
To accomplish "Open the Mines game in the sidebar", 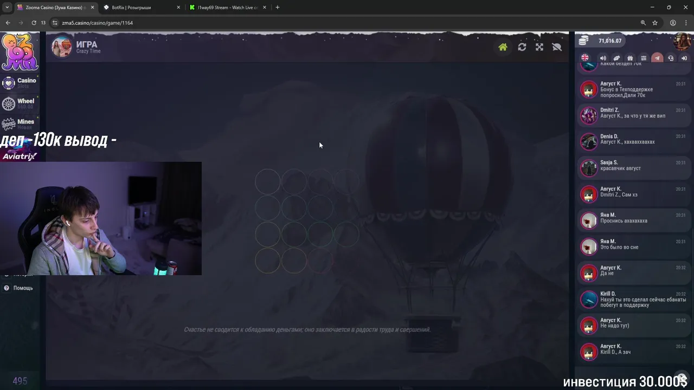I will point(20,124).
